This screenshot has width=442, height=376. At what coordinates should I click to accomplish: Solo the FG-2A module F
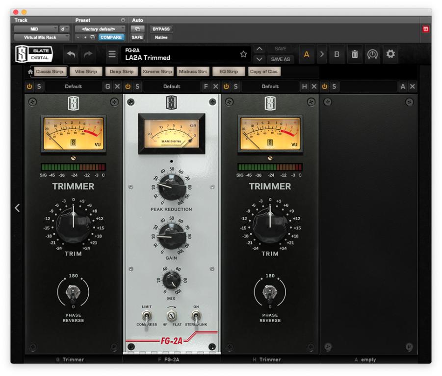pyautogui.click(x=137, y=87)
